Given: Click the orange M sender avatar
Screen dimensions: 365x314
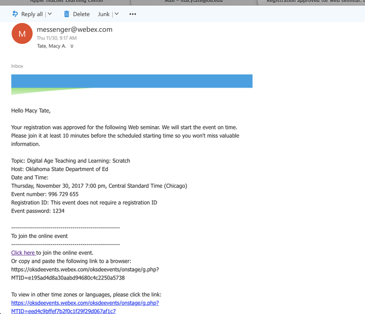Looking at the screenshot, I should click(x=22, y=34).
